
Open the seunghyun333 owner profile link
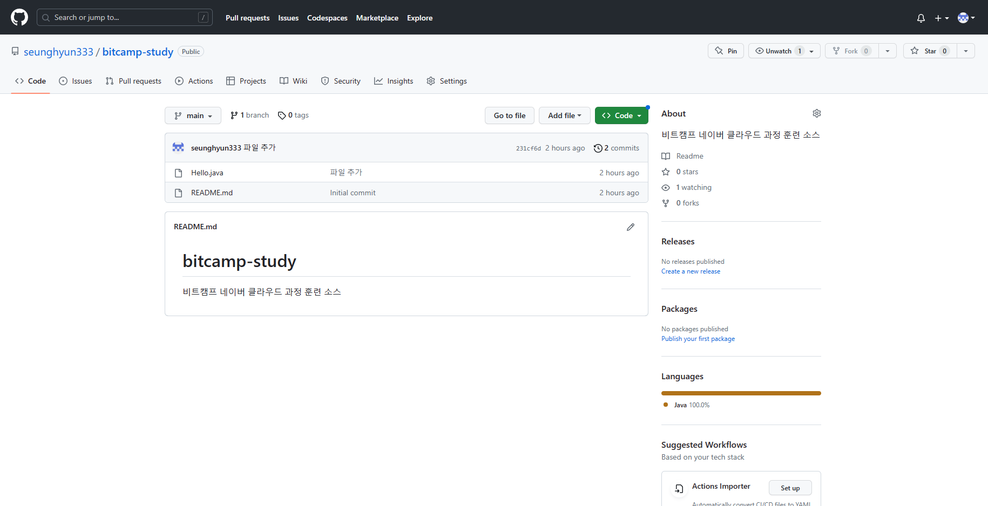(x=58, y=52)
